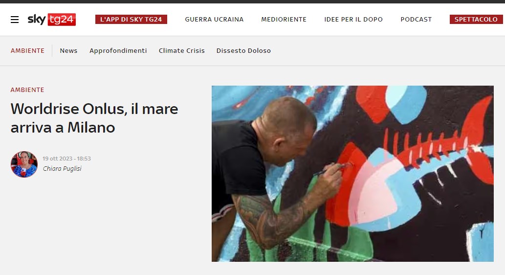The height and width of the screenshot is (275, 505).
Task: Open the hamburger menu icon
Action: (15, 20)
